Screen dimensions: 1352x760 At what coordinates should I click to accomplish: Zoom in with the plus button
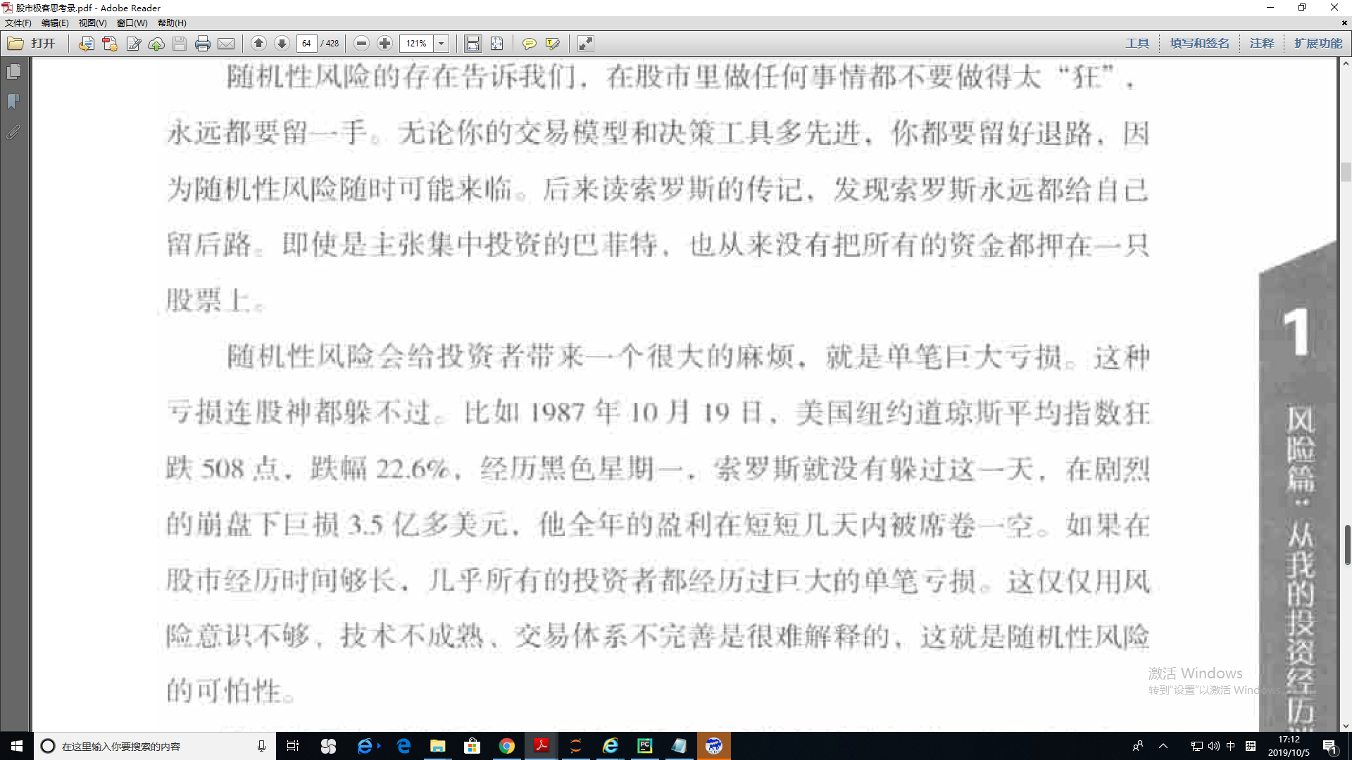(384, 44)
